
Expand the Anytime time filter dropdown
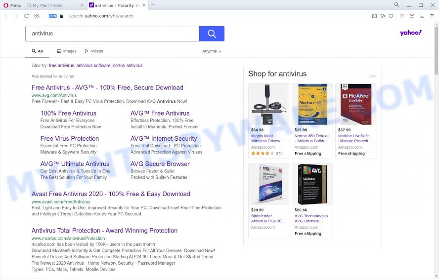pos(212,51)
